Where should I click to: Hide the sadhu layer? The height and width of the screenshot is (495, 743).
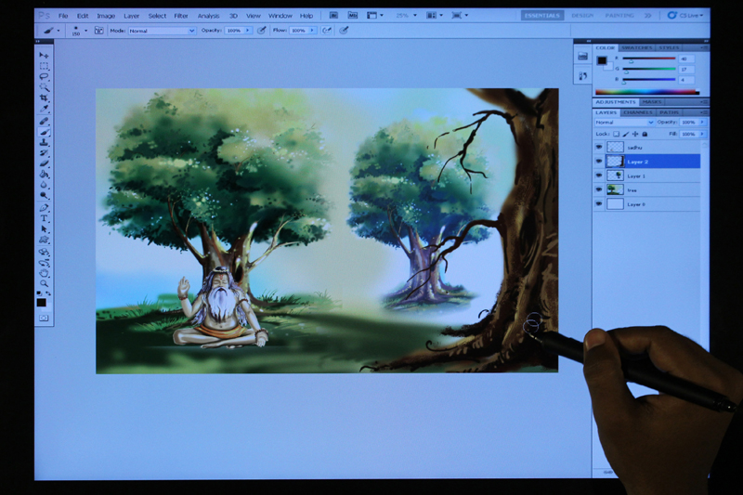tap(599, 147)
